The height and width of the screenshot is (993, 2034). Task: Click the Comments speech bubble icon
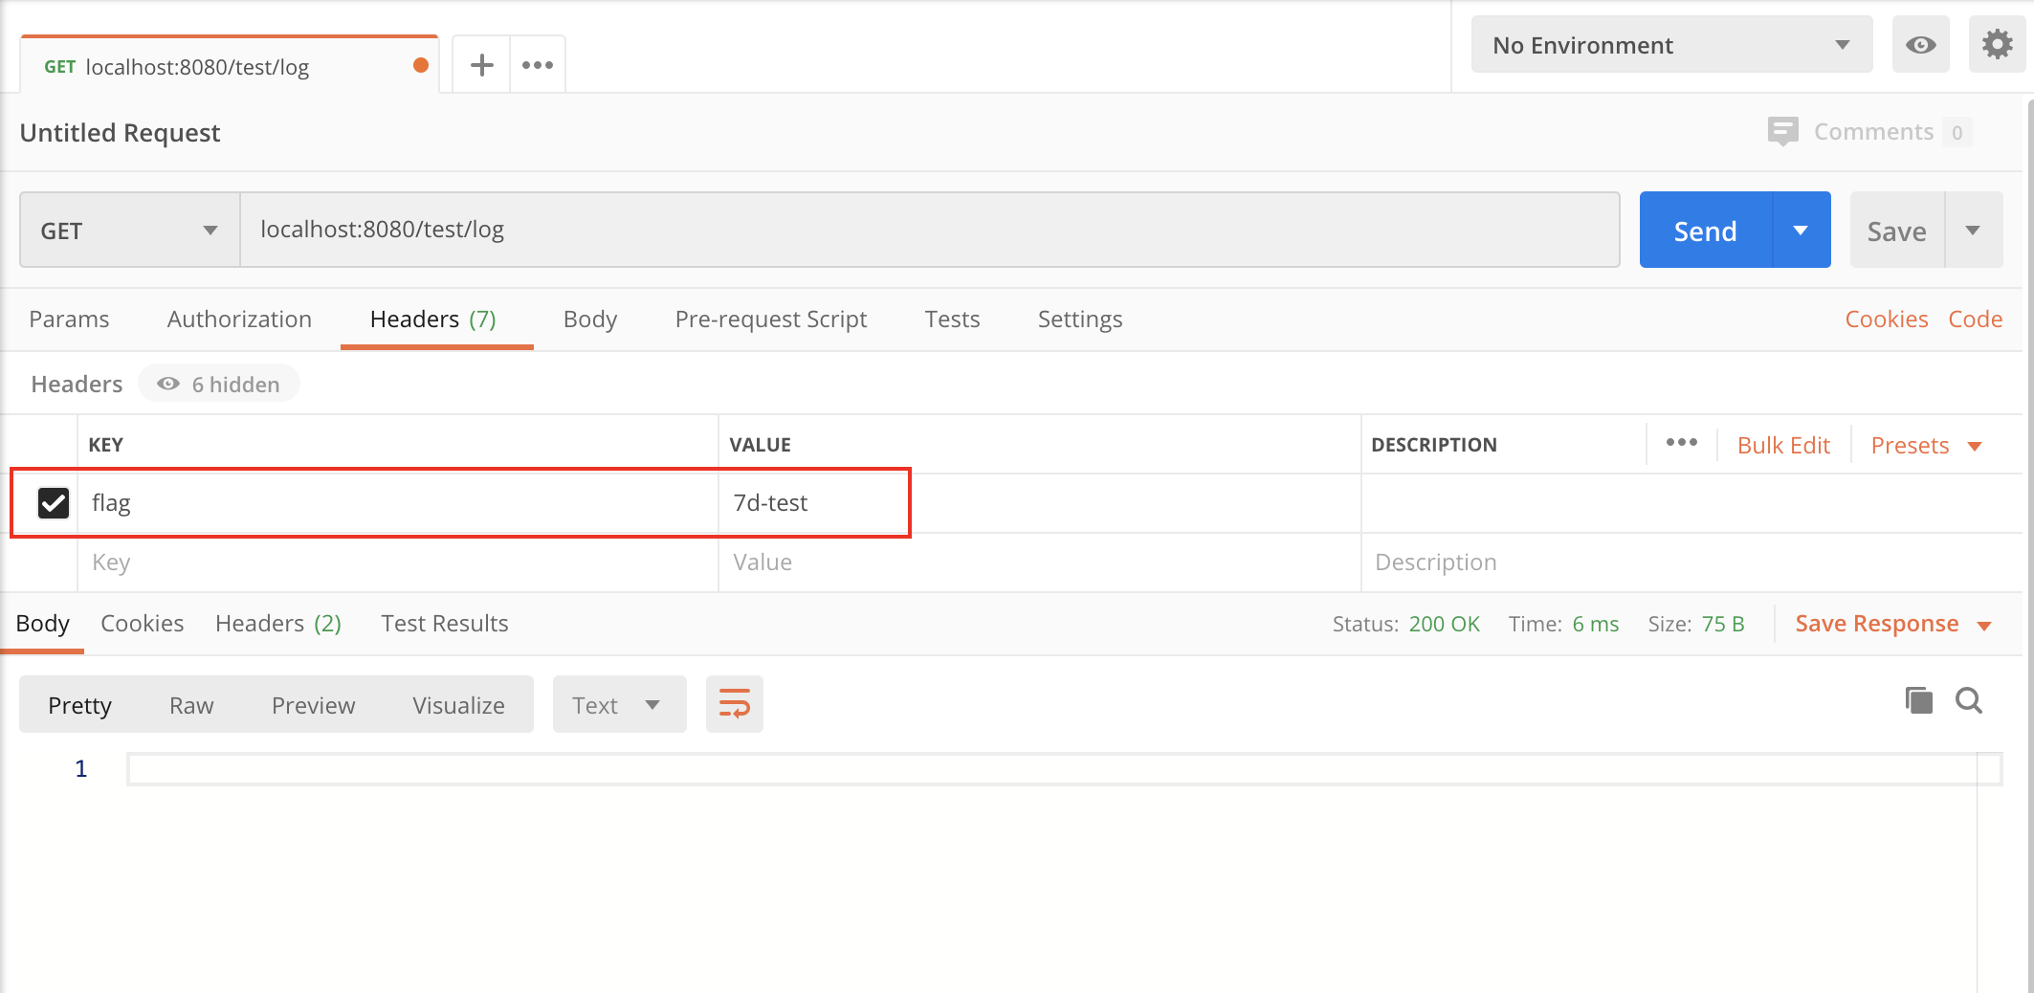tap(1782, 131)
